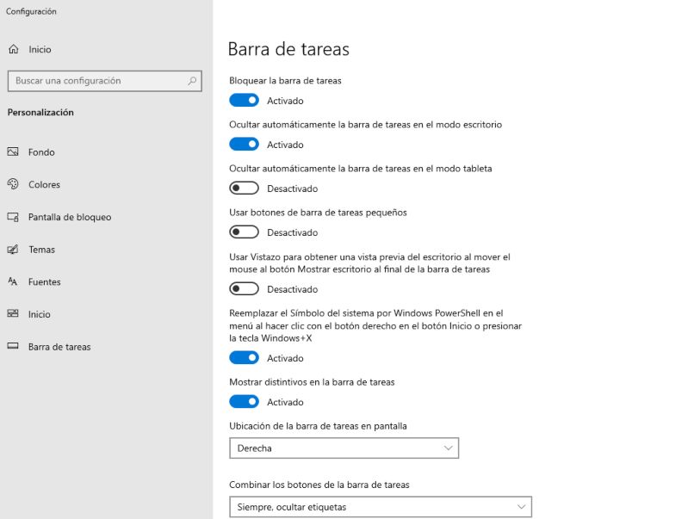Turn off hiding taskbar in desktop mode
This screenshot has height=519, width=694.
(244, 144)
